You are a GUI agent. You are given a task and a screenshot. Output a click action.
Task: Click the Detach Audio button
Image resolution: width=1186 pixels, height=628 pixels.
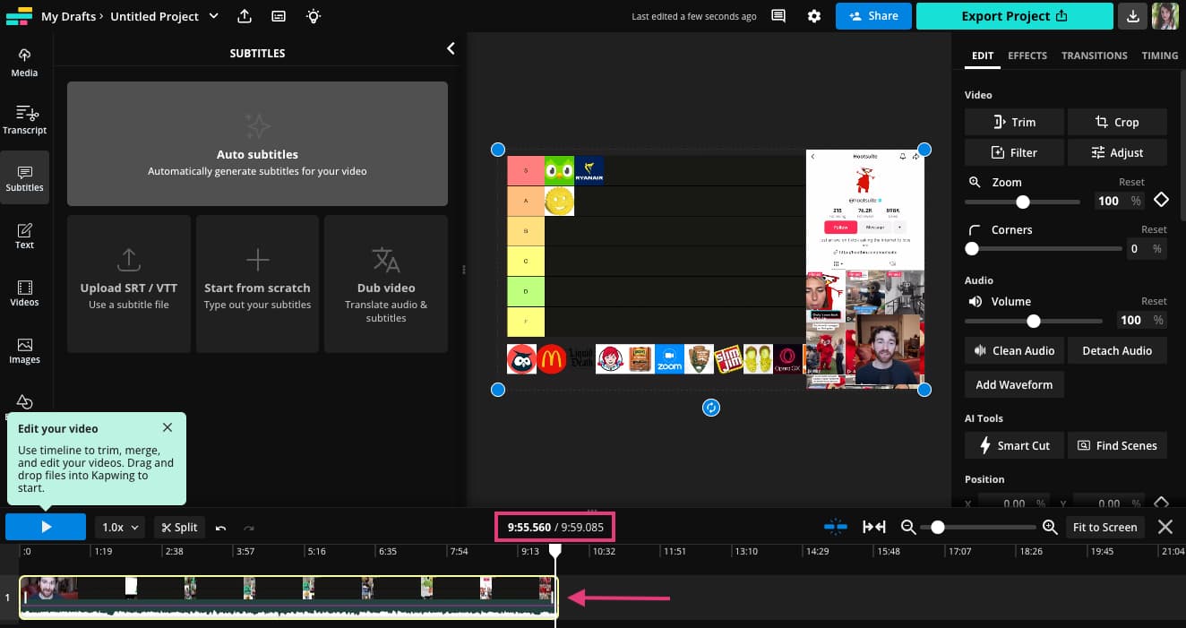pos(1117,350)
